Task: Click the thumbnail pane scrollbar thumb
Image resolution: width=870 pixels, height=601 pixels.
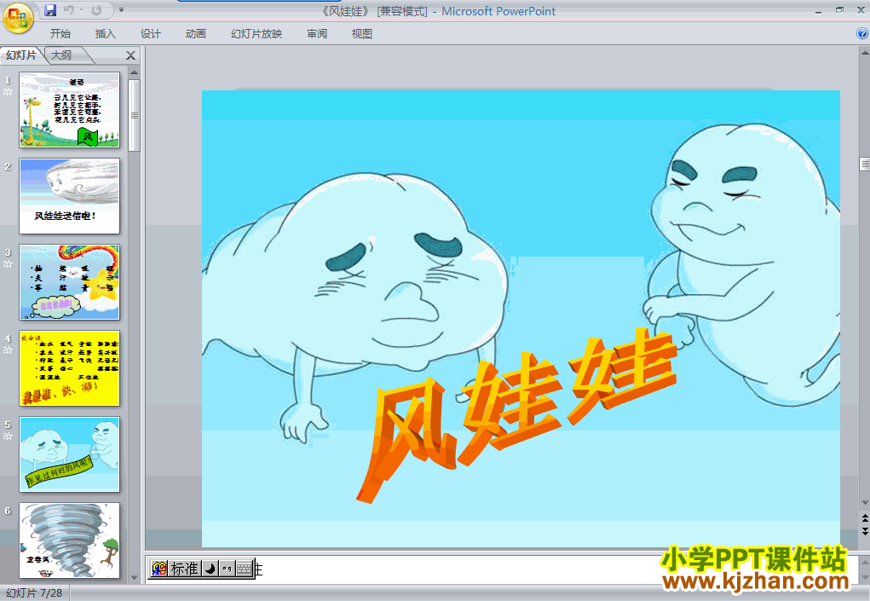Action: click(135, 115)
